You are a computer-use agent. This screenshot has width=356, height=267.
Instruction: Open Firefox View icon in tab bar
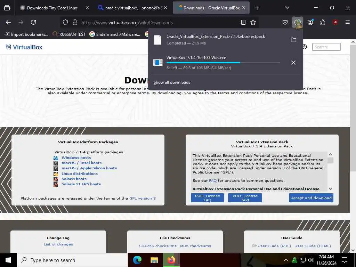[x=7, y=8]
